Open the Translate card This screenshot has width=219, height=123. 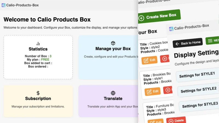click(x=108, y=101)
